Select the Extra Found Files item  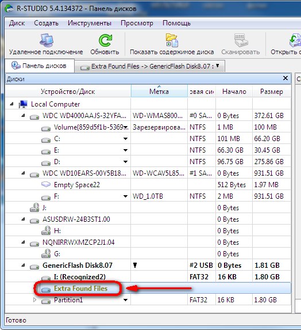tap(80, 289)
